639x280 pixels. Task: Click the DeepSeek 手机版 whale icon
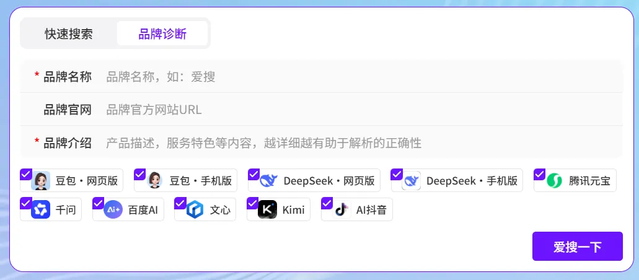(412, 181)
